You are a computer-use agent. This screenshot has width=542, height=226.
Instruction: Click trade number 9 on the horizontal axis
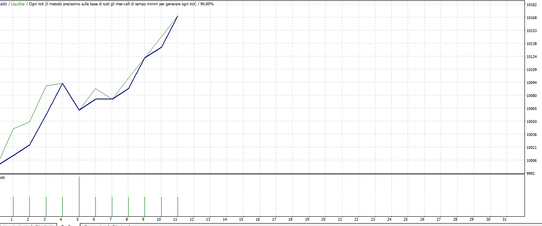pyautogui.click(x=144, y=219)
